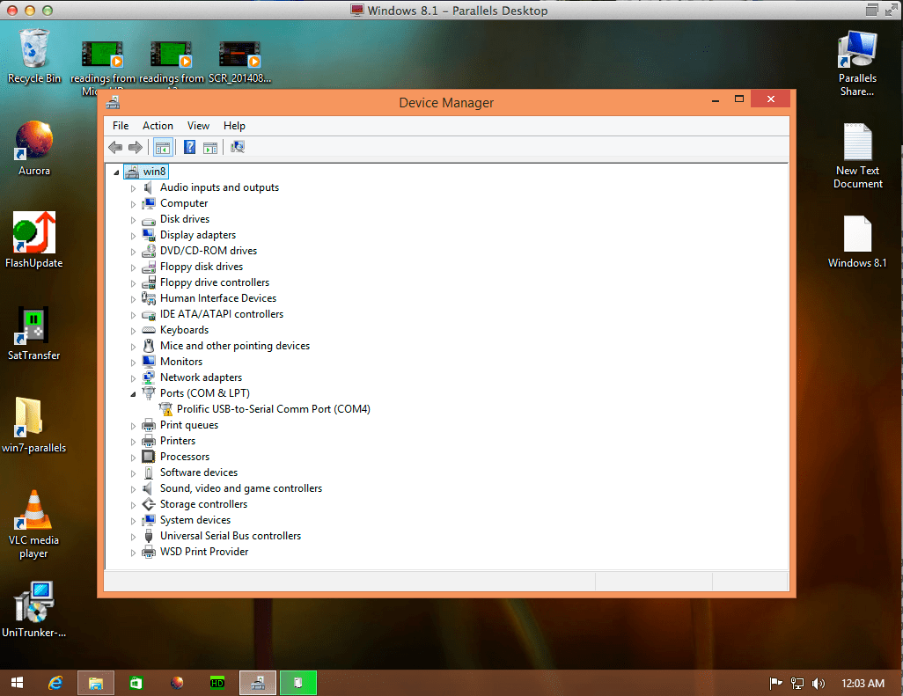The height and width of the screenshot is (696, 903).
Task: Expand the Processors node
Action: click(x=133, y=458)
